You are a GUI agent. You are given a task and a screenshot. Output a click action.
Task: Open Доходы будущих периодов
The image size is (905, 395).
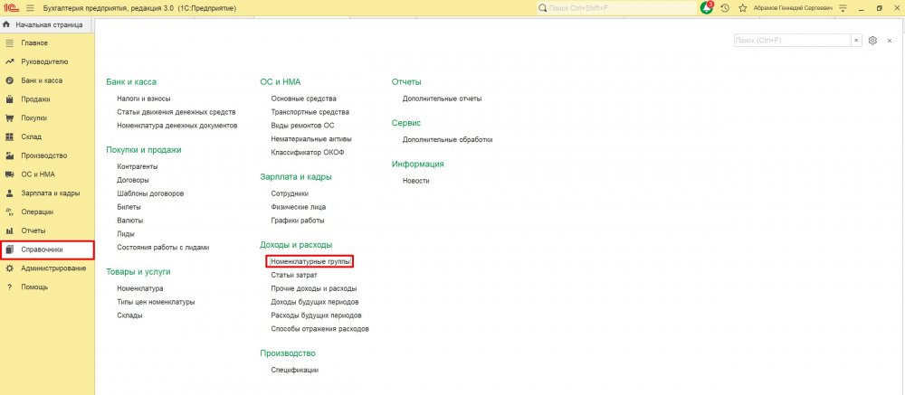(315, 302)
